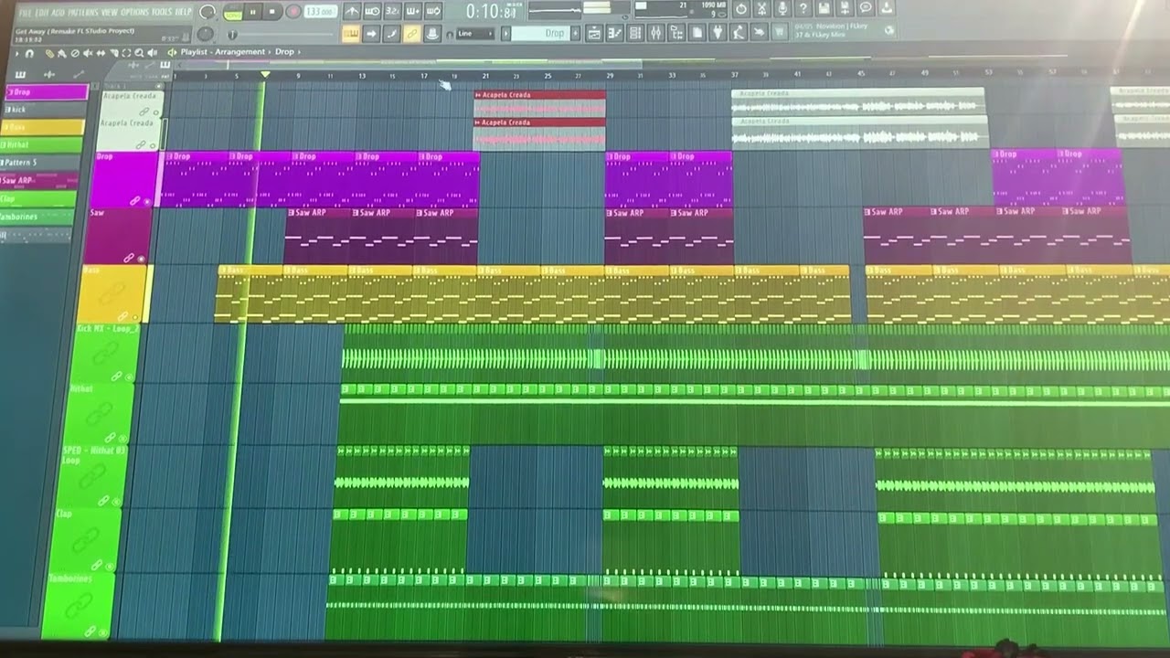This screenshot has height=658, width=1170.
Task: Toggle the auto-scrolling arrow icon
Action: pos(371,33)
